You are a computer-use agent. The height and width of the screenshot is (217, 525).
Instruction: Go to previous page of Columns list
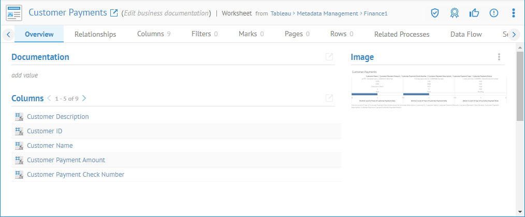[49, 98]
